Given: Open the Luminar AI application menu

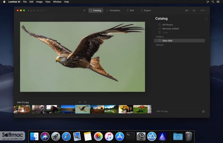Looking at the screenshot, I should tap(14, 2).
